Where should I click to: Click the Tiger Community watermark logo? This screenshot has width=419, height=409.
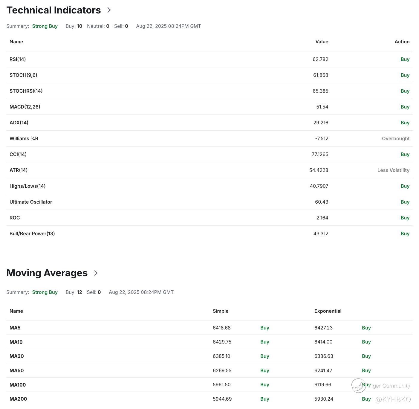358,385
